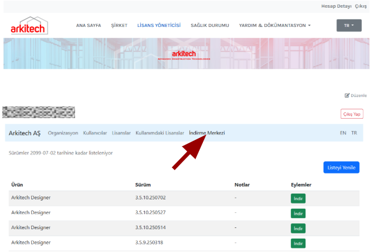Open the Lisanslar tab
370x252 pixels.
[121, 133]
